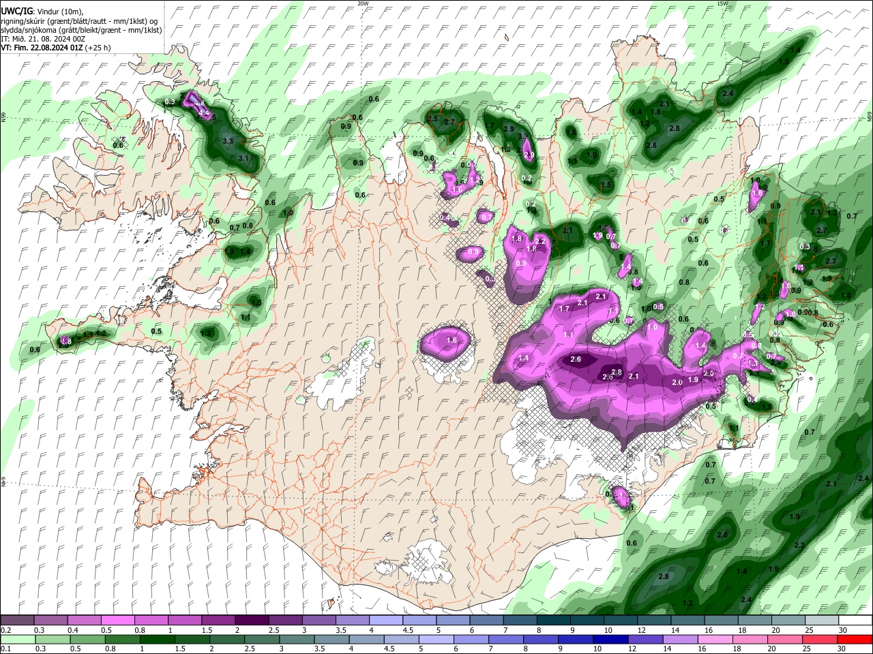Click the 'rigning/skúrir (grænt/blátt/rautt' legend line
Screen dimensions: 873x654
(79, 21)
